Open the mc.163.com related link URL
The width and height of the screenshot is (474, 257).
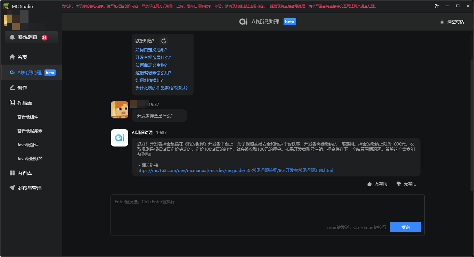click(235, 171)
